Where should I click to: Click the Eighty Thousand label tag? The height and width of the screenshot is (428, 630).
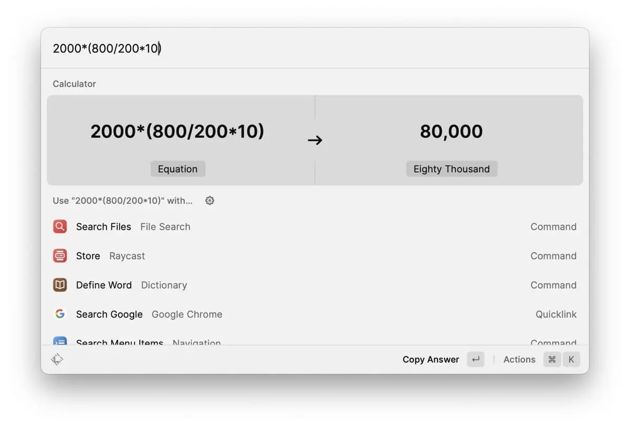click(451, 169)
